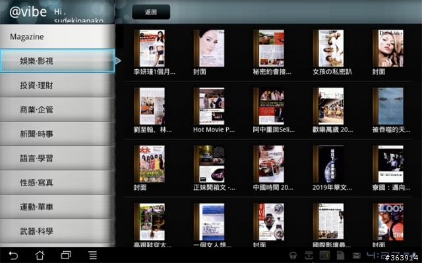Open the 李妍瑾1個月 magazine thumbnail
This screenshot has height=263, width=422.
coord(150,48)
